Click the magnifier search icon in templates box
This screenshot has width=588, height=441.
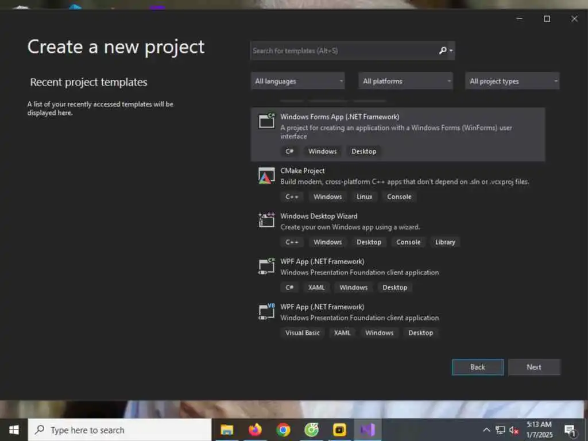(443, 51)
